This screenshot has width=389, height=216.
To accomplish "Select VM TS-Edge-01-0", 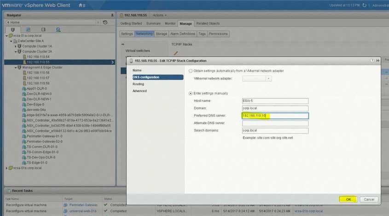I will pos(37,163).
